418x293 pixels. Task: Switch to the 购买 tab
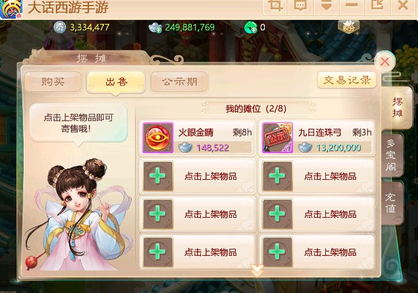[53, 81]
